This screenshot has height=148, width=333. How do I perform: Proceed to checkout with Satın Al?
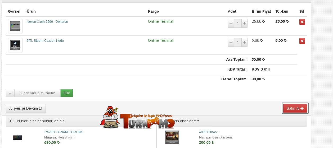tap(295, 108)
